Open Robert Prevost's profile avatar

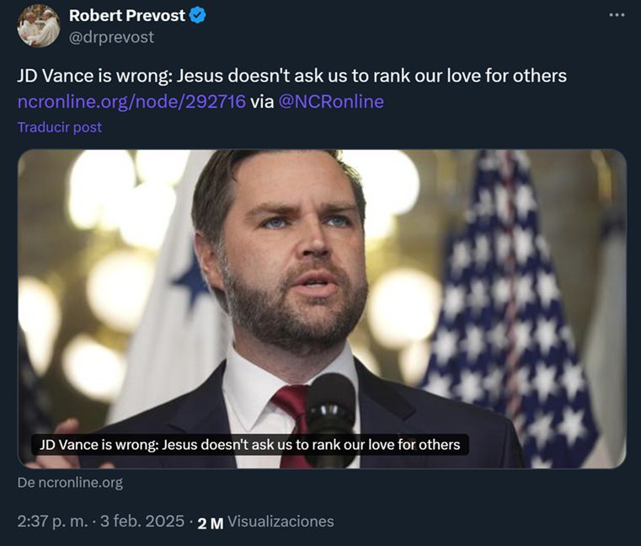[39, 26]
